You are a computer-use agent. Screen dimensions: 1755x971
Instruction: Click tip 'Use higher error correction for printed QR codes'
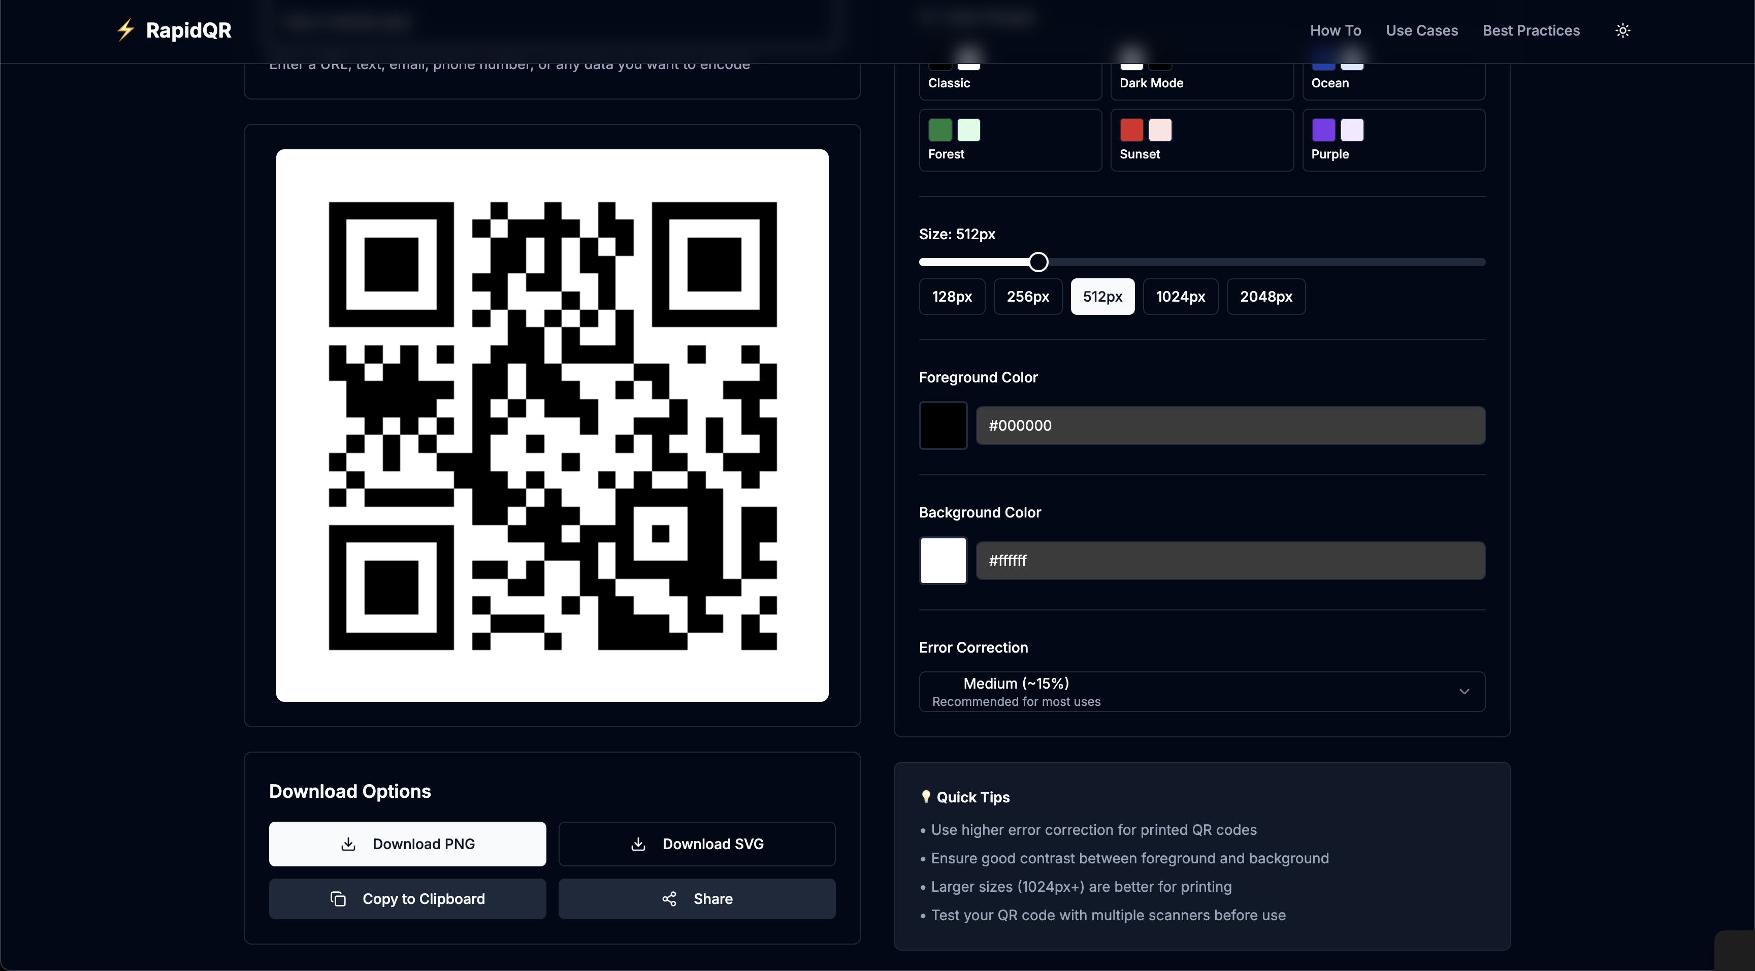(x=1093, y=830)
